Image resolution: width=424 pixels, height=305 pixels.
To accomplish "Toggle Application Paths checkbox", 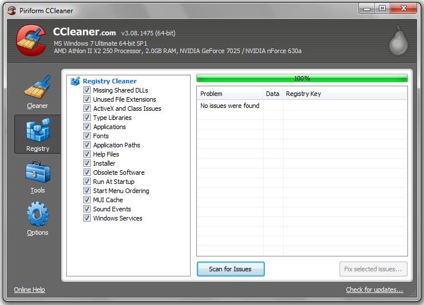I will (x=87, y=145).
